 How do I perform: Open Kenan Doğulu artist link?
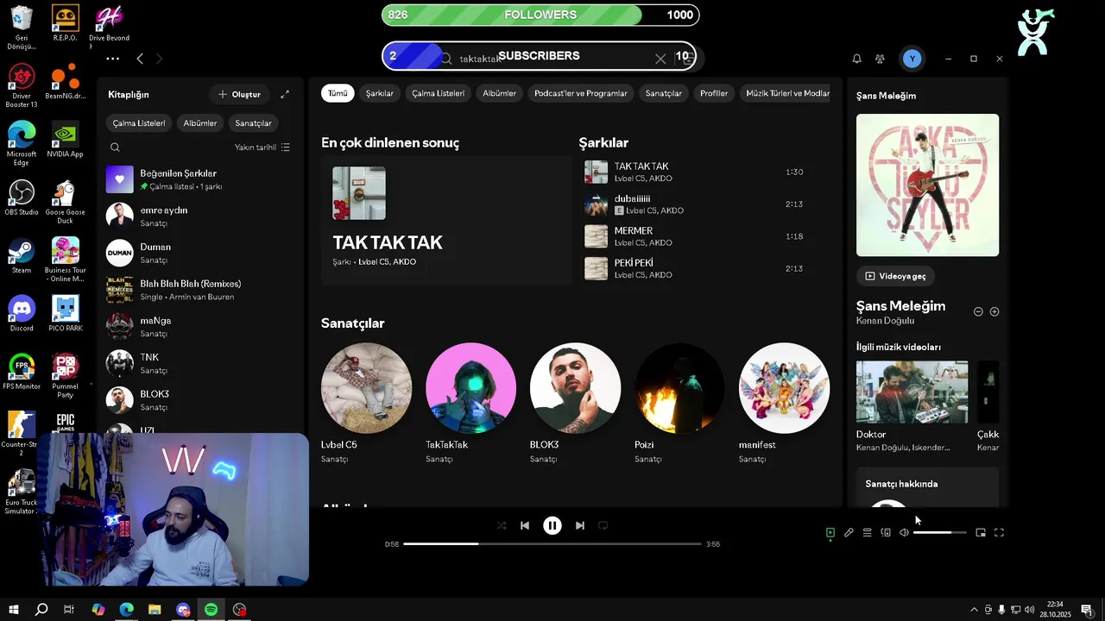click(885, 321)
